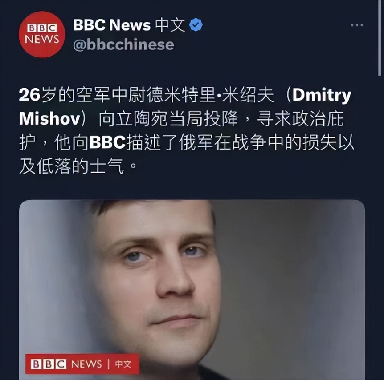Open the tweet's portrait photo
Screen dimensions: 384x380
[192, 290]
